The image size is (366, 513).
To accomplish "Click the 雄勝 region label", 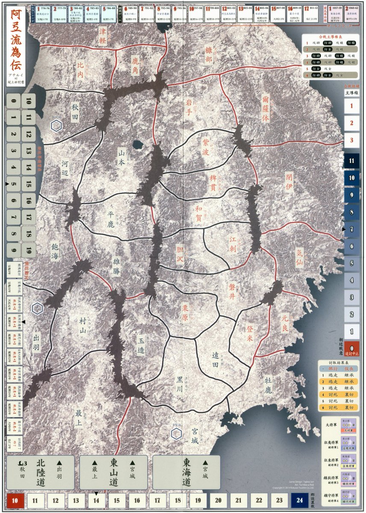I will [x=117, y=266].
